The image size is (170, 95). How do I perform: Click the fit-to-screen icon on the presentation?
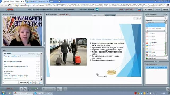click(140, 18)
